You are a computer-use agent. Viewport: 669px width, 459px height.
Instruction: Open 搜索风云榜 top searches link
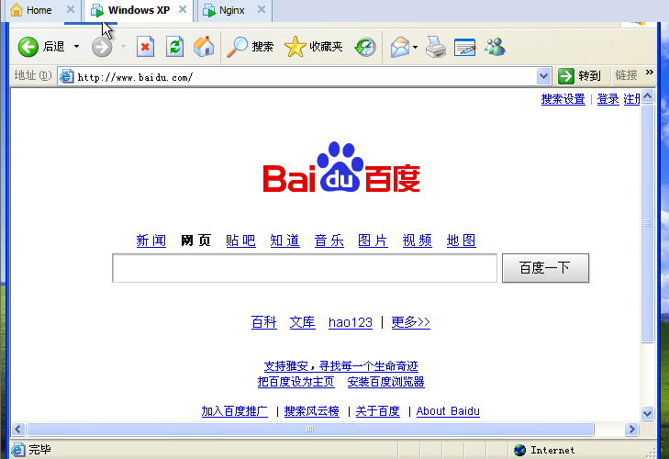pos(312,411)
